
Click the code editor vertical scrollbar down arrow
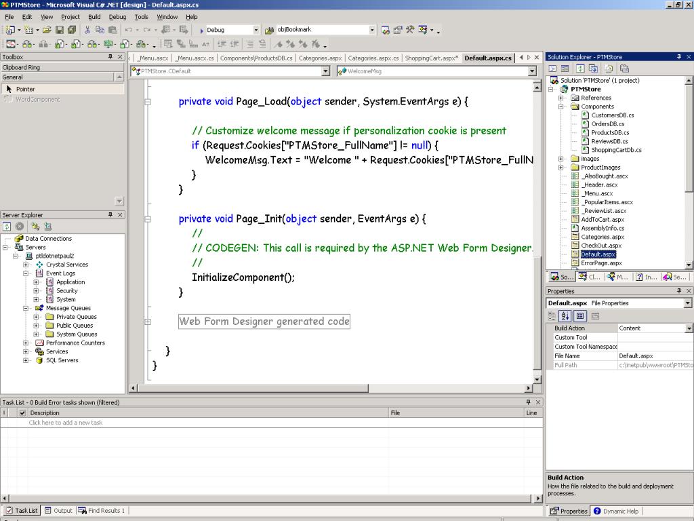(537, 380)
